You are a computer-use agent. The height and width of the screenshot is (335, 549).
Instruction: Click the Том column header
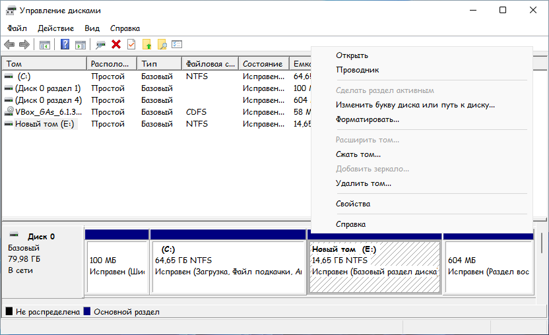(44, 64)
